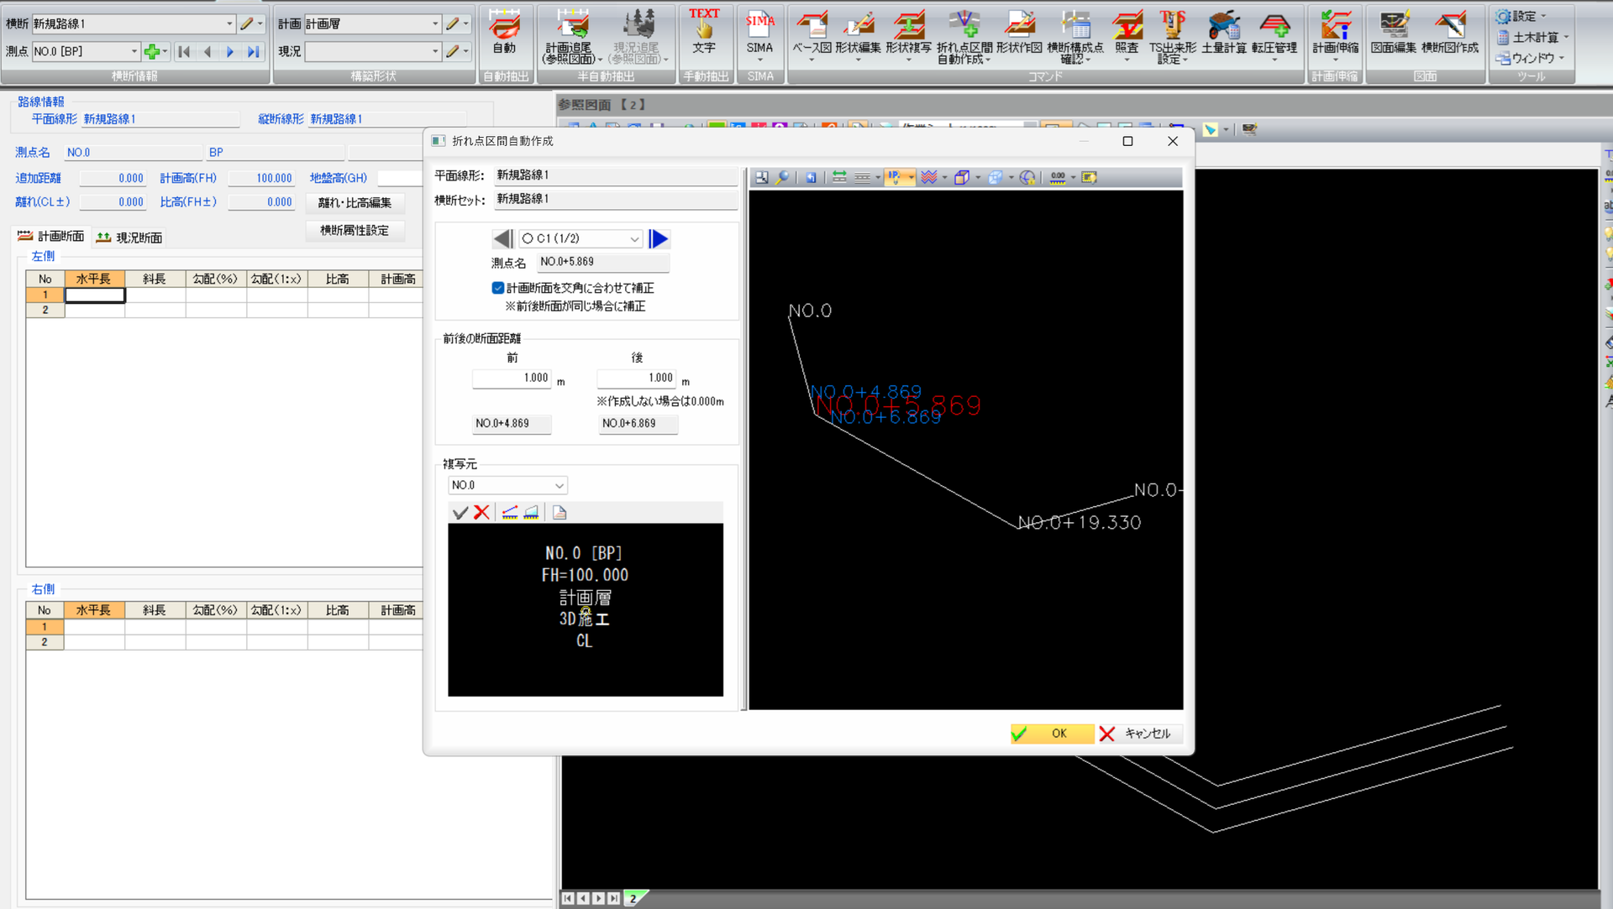Toggle the globe lock icon in dialog toolbar
The width and height of the screenshot is (1613, 909).
[x=1027, y=177]
